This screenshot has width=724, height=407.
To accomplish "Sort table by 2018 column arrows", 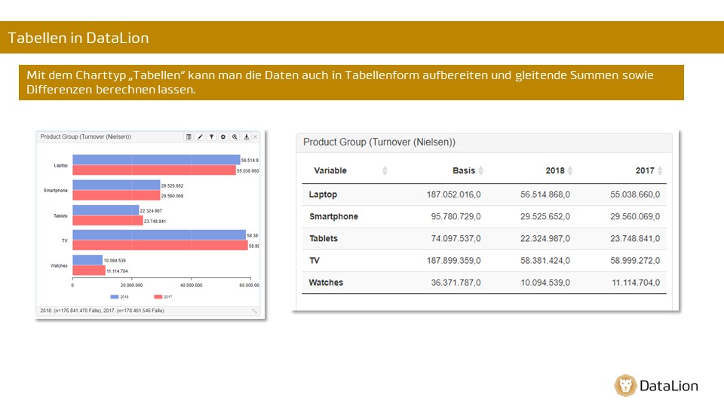I will pos(570,171).
